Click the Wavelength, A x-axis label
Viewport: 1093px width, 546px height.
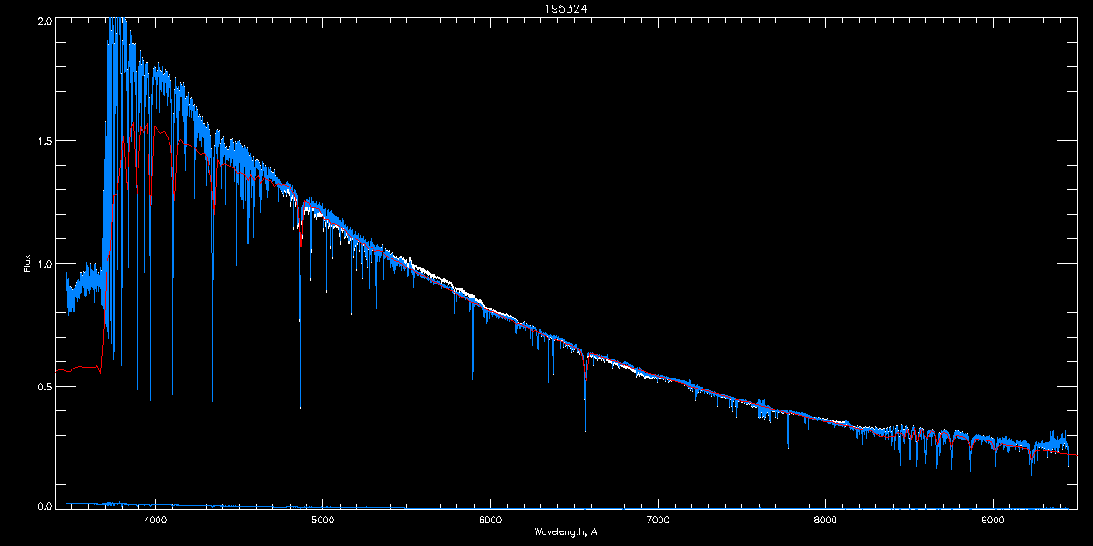566,531
